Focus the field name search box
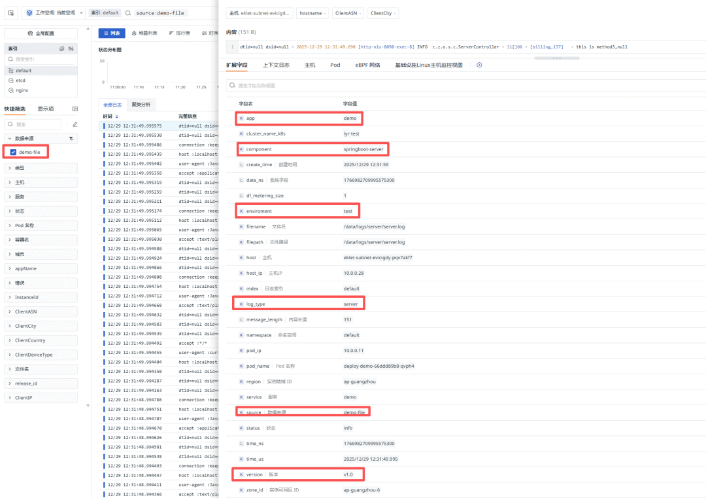Image resolution: width=706 pixels, height=498 pixels. (465, 85)
